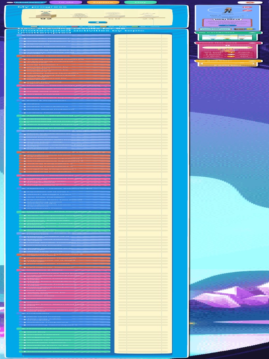Viewport: 269px width, 359px height.
Task: Click play arrow beside Long Division 1
Action: (25, 65)
